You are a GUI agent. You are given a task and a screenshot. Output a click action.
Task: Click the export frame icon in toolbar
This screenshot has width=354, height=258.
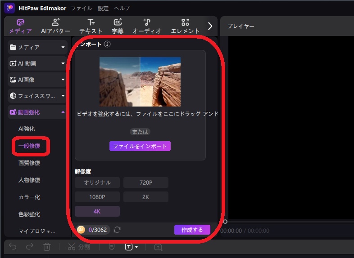[158, 247]
